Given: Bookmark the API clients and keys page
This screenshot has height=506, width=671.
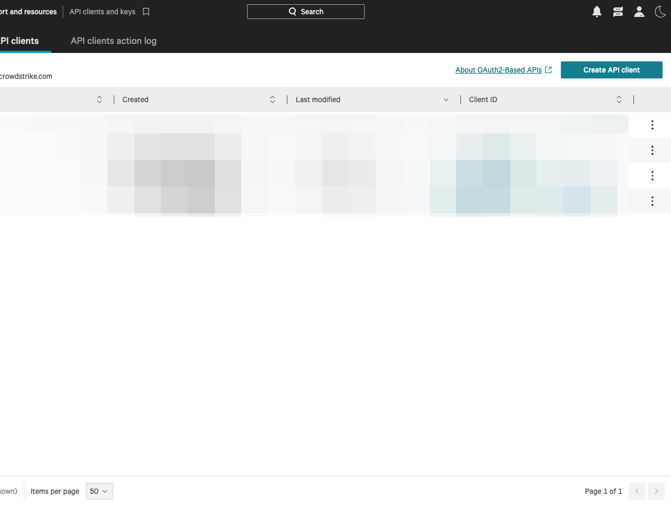Looking at the screenshot, I should coord(146,12).
